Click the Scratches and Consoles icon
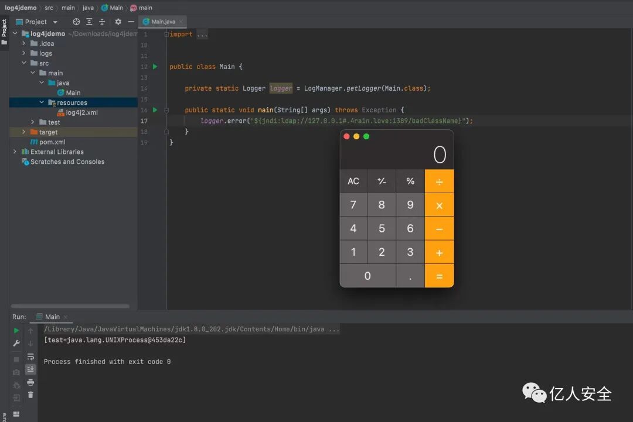Image resolution: width=633 pixels, height=422 pixels. click(x=25, y=162)
